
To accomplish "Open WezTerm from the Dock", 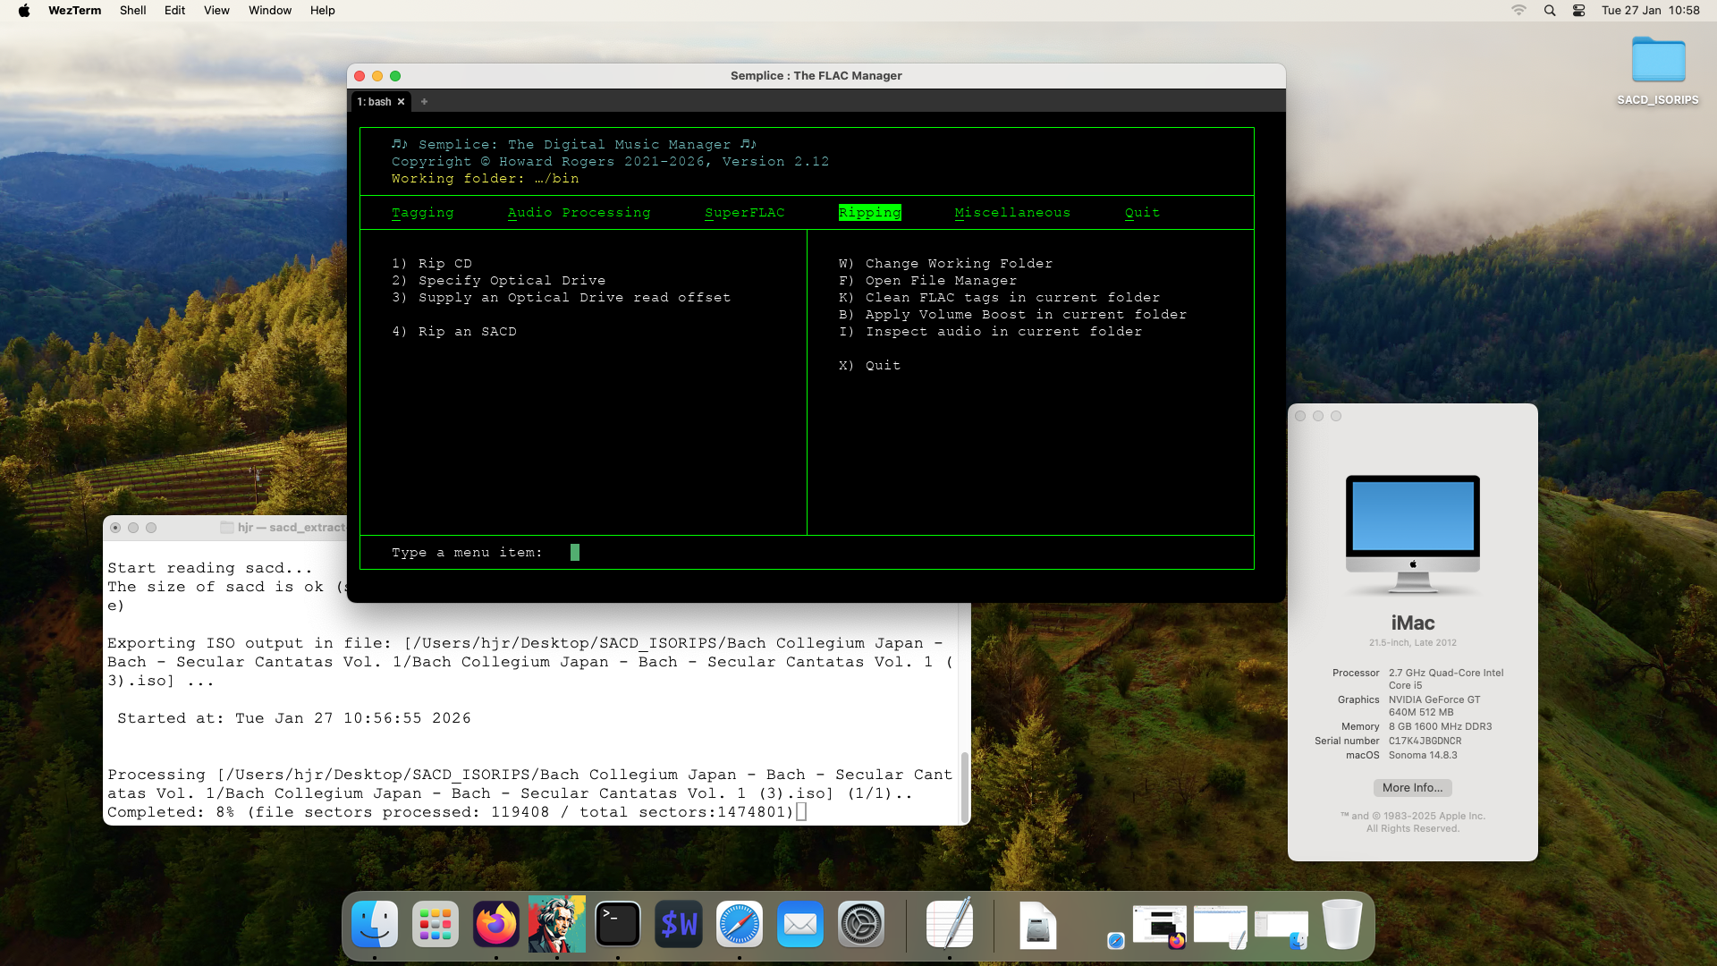I will (679, 924).
